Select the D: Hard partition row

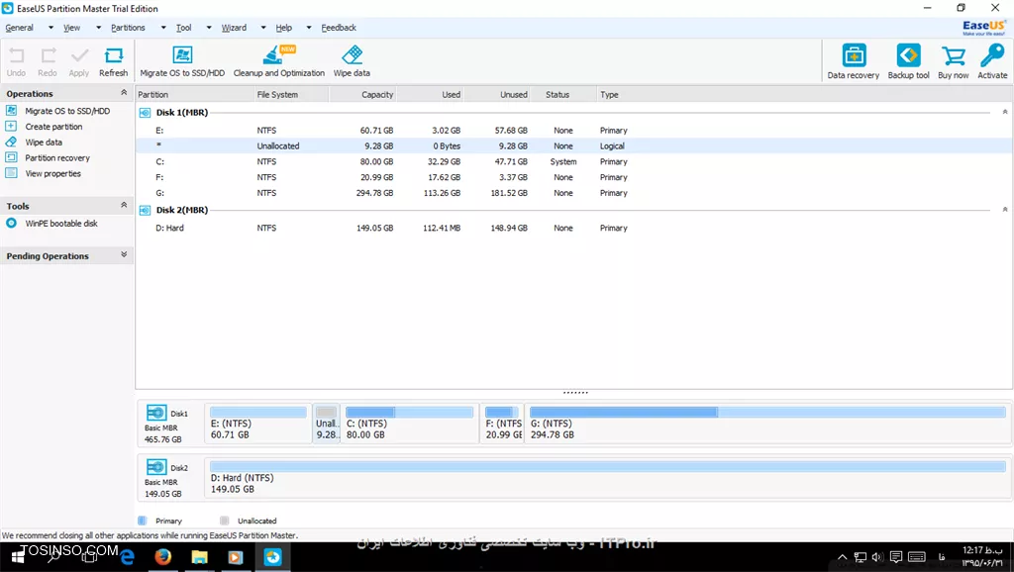coord(572,229)
